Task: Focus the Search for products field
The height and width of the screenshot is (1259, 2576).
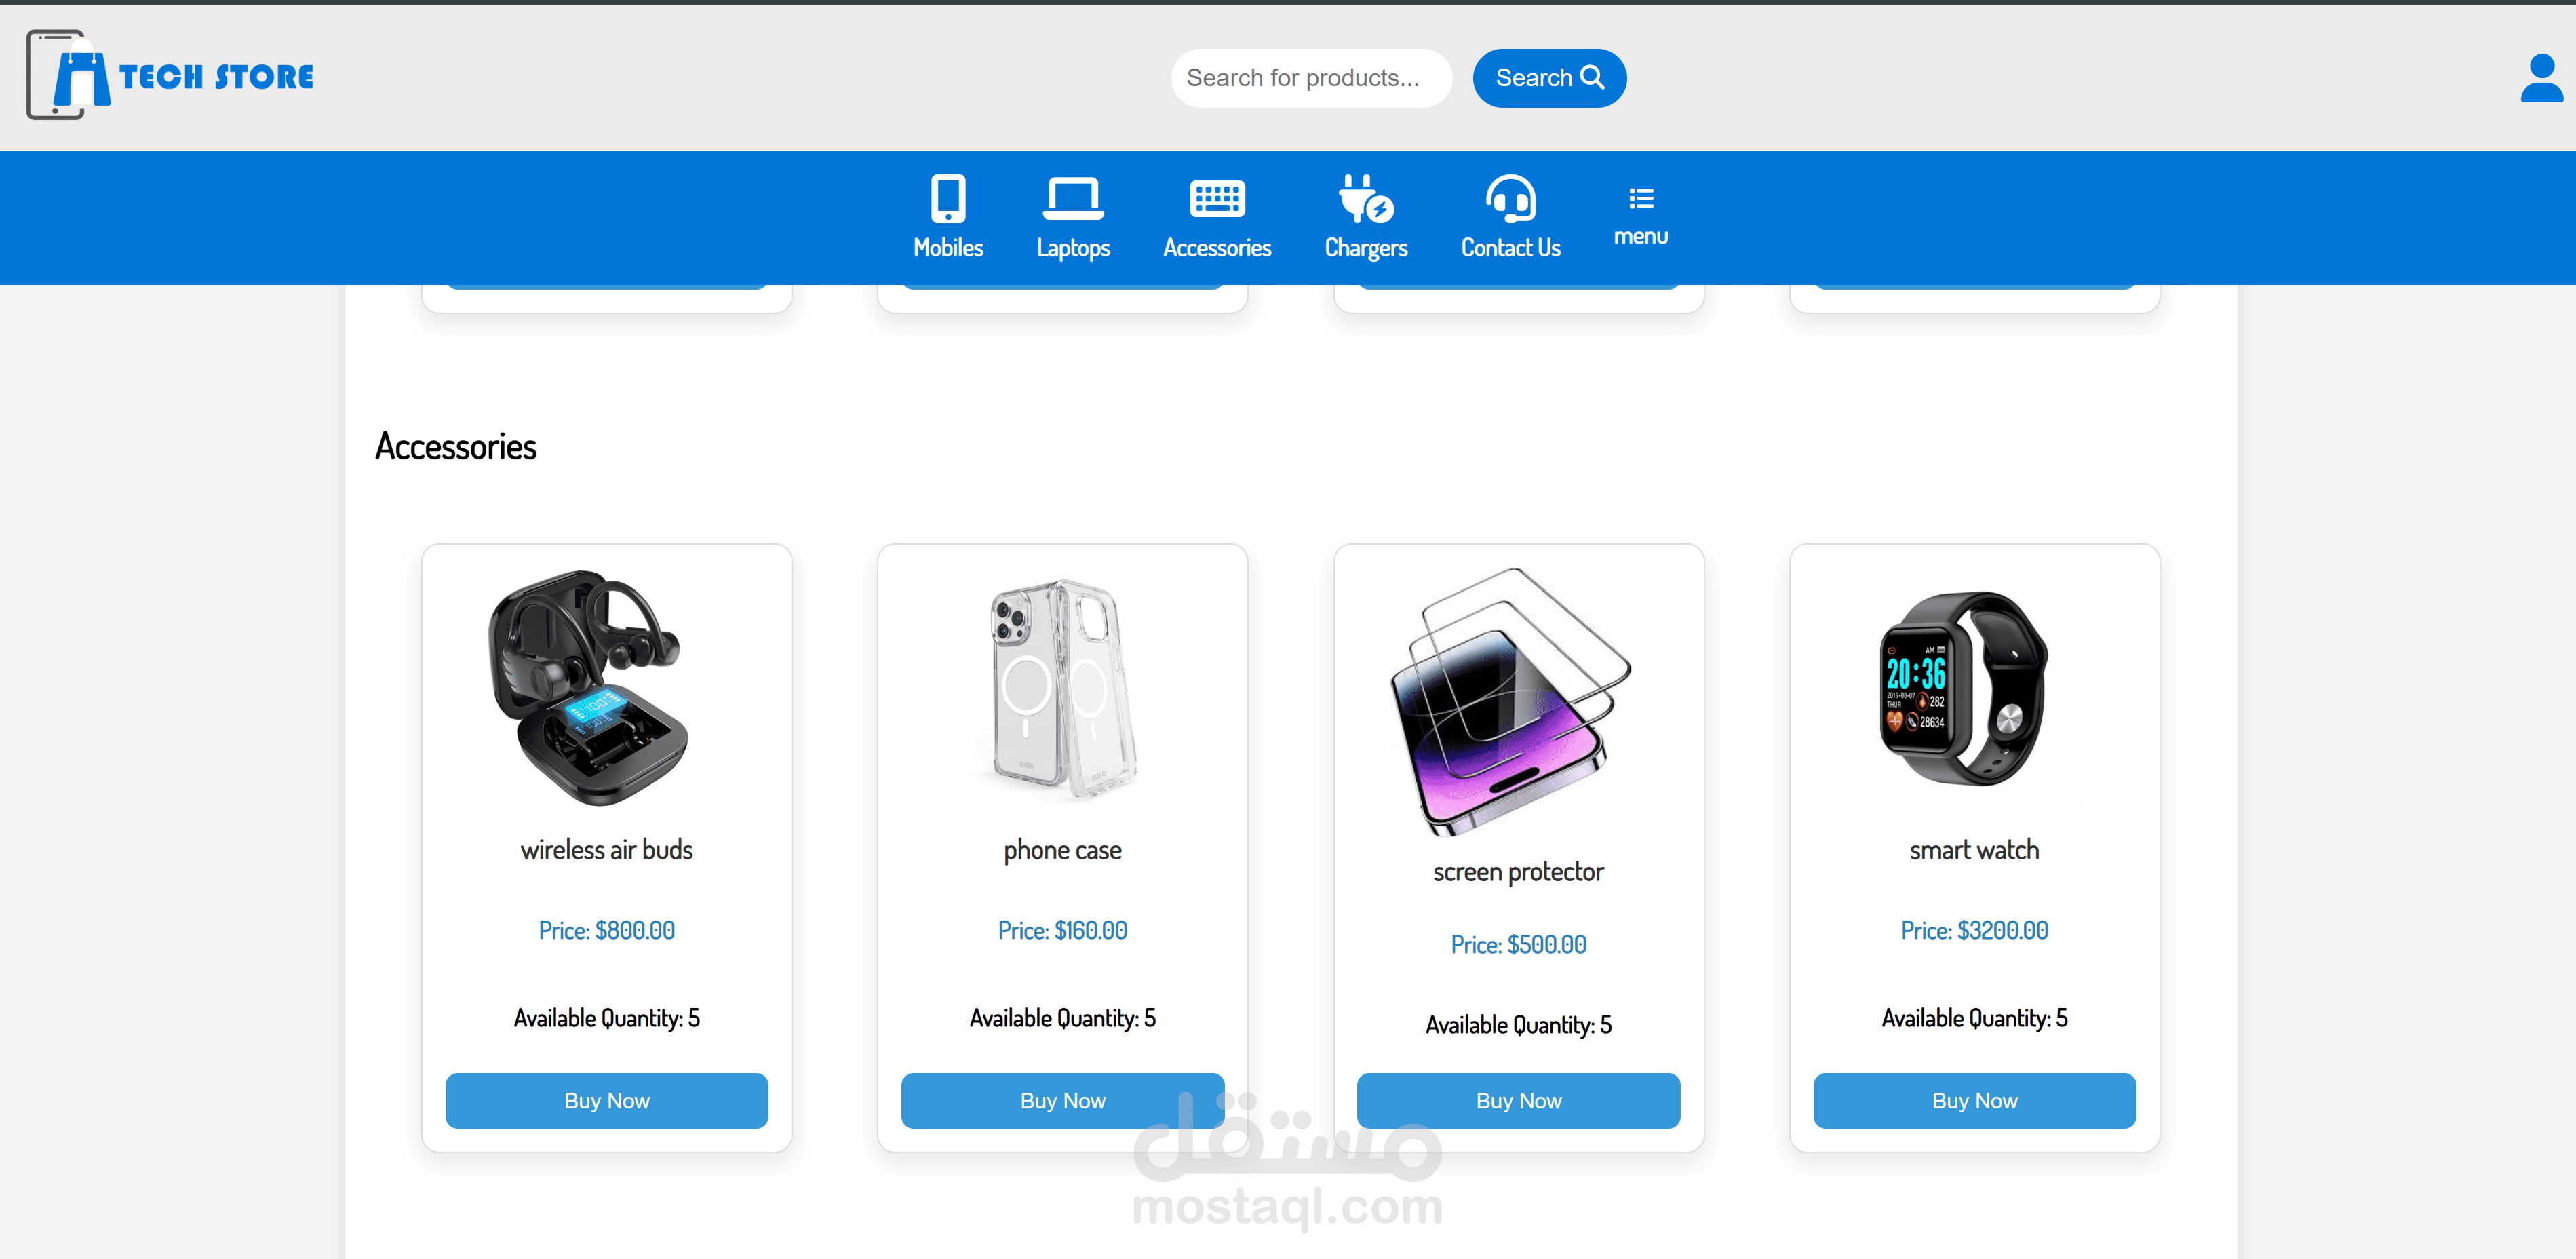Action: pyautogui.click(x=1311, y=78)
